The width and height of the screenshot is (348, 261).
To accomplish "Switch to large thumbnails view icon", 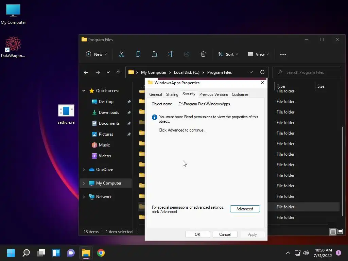I will (x=340, y=232).
